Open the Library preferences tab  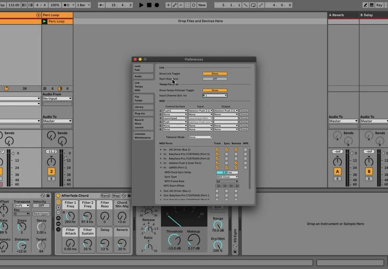click(x=143, y=107)
